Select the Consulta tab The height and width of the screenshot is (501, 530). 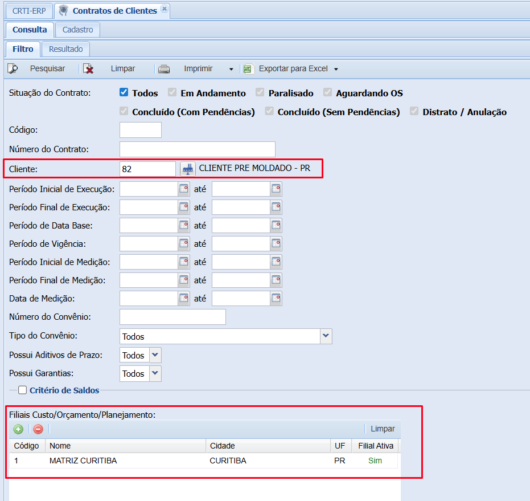coord(30,30)
